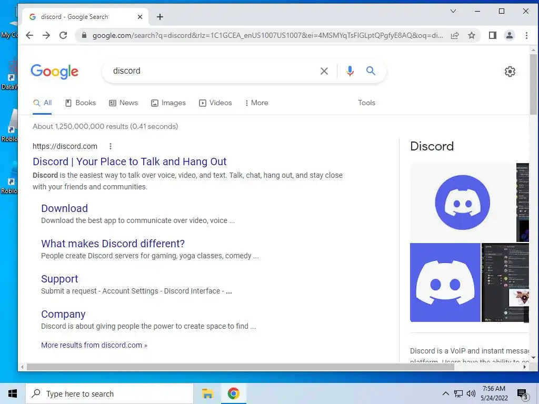539x404 pixels.
Task: Click About 1,250,000,000 results text
Action: tap(105, 126)
